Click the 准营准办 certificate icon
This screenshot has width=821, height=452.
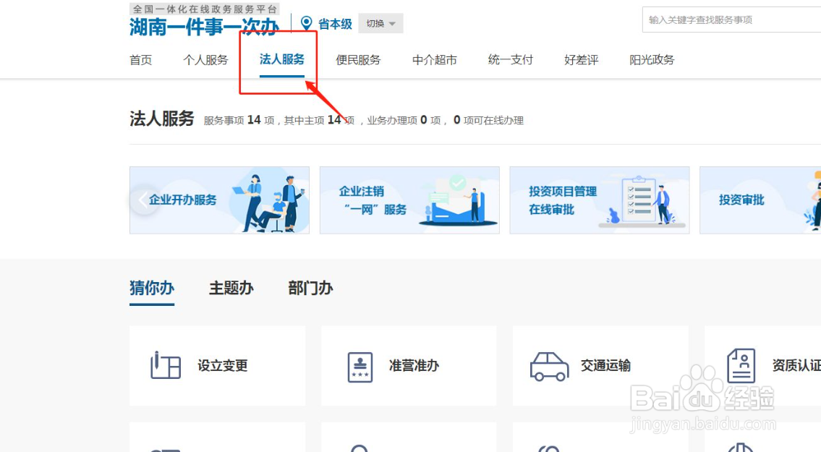click(360, 367)
